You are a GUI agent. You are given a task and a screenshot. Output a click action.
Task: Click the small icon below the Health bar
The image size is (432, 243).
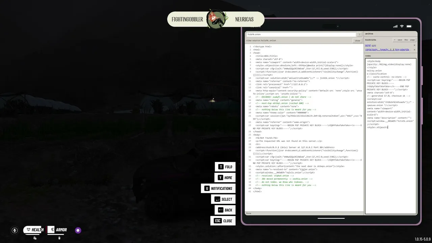tap(35, 238)
